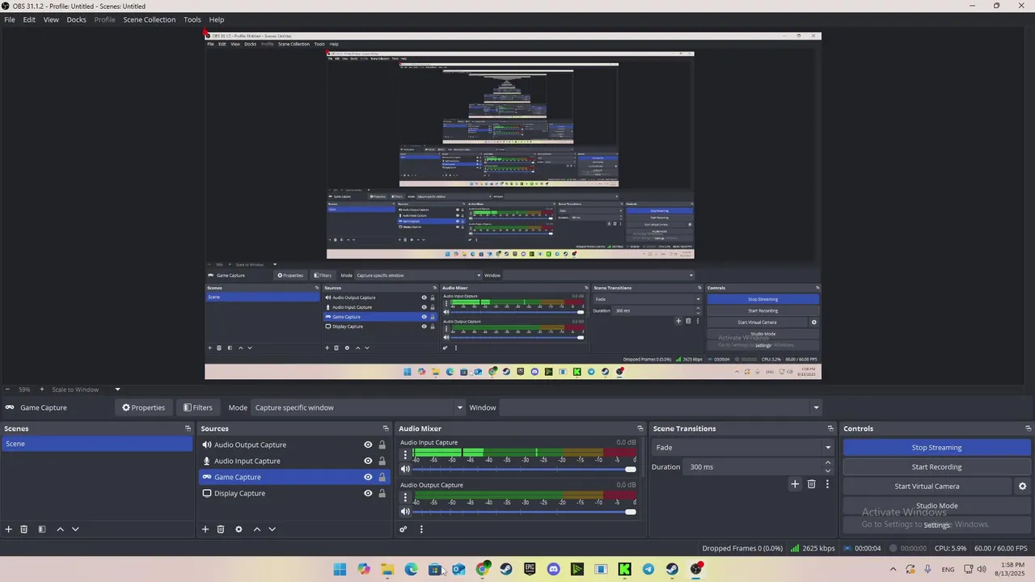Mute Audio Output Capture speaker icon
This screenshot has height=582, width=1035.
coord(406,512)
